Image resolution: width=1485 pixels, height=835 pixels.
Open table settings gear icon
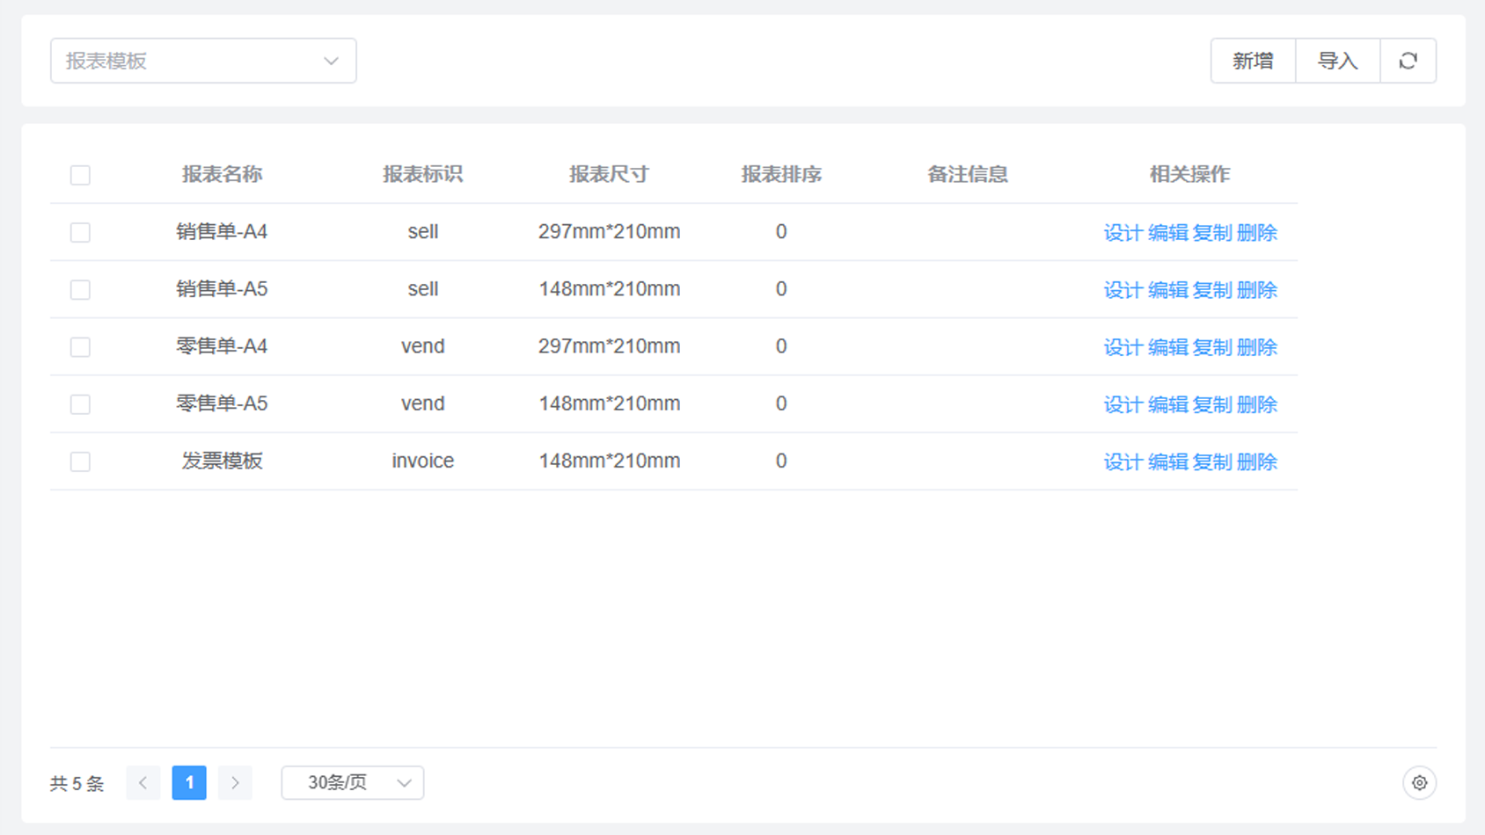1419,782
